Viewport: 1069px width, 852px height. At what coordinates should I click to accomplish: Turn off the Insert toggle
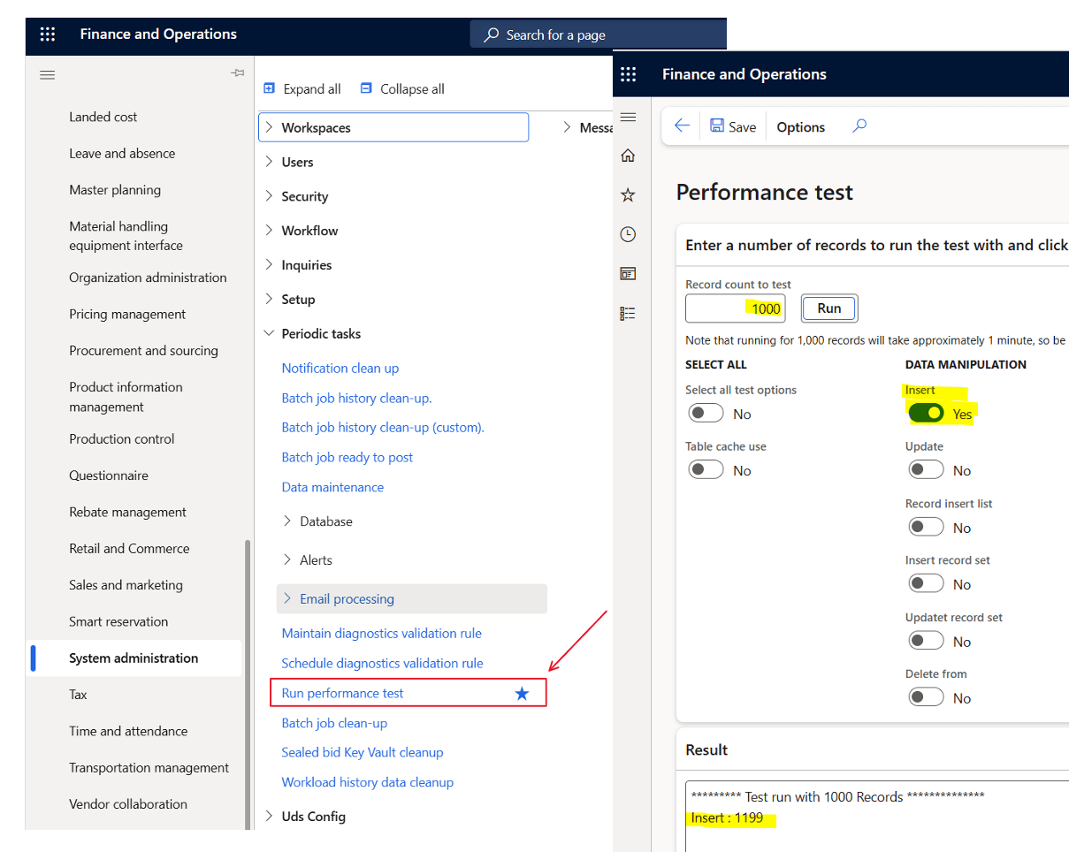click(926, 413)
